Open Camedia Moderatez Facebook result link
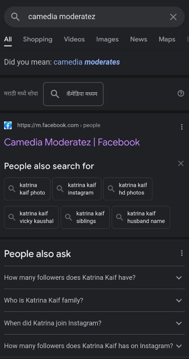Viewport: 189px width, 359px height. 72,142
